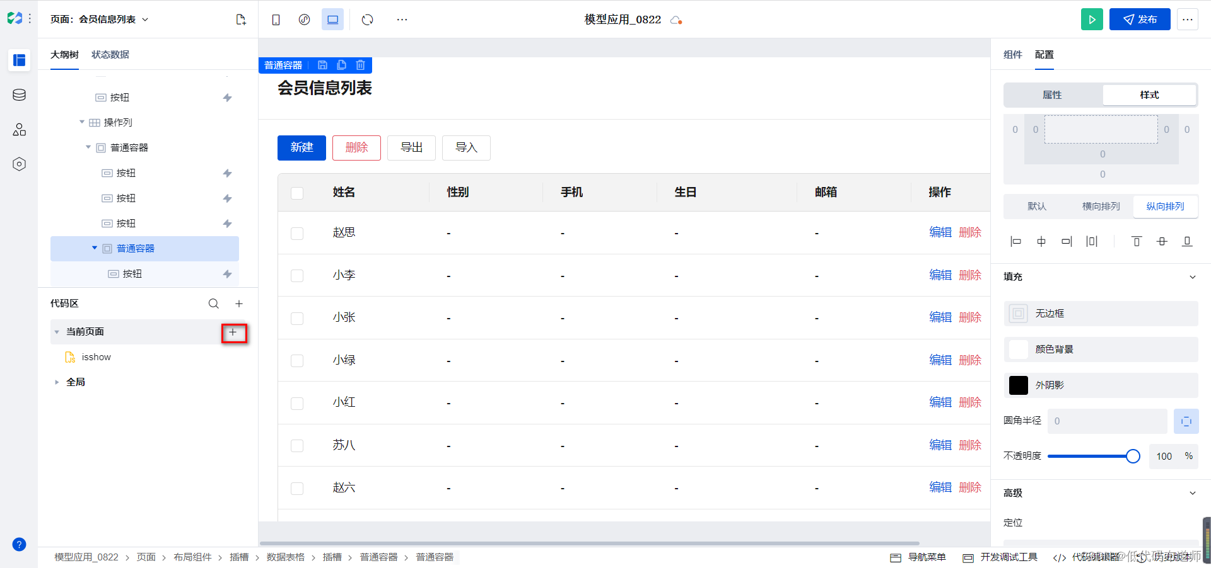The height and width of the screenshot is (568, 1211).
Task: Copy the selected 普通容器
Action: [341, 65]
